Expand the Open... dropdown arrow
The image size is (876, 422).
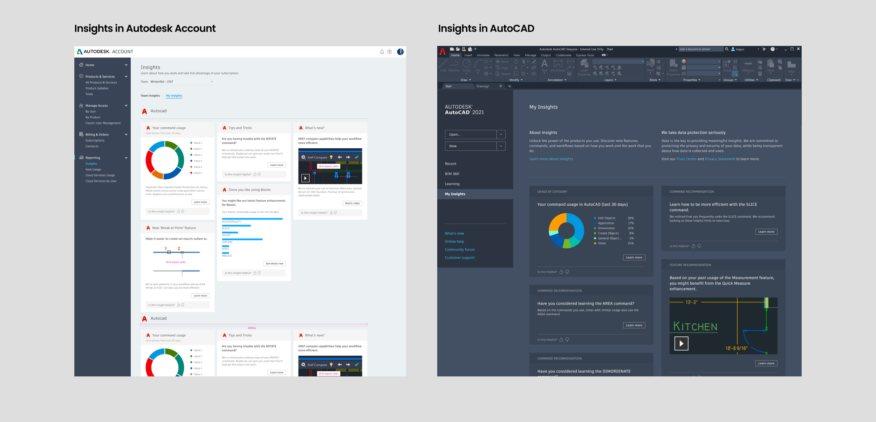coord(501,135)
